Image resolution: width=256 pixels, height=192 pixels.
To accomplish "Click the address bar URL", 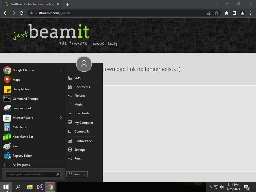I will [x=53, y=13].
